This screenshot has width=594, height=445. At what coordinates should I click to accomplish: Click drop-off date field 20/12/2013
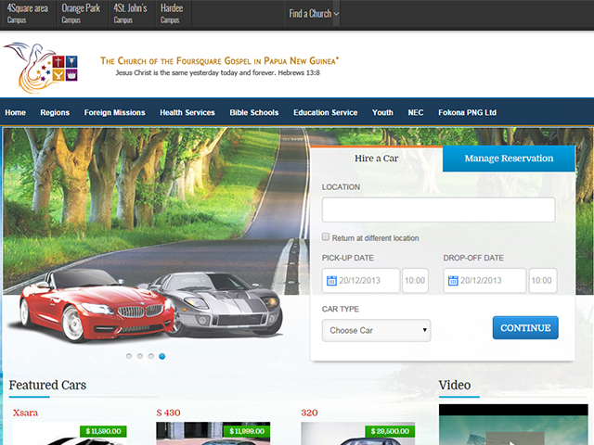pos(484,280)
